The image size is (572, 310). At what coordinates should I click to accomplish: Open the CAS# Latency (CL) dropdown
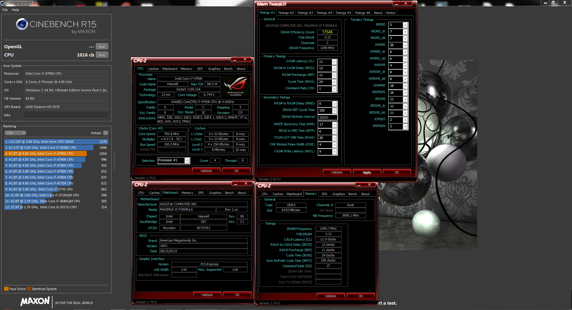tap(334, 62)
